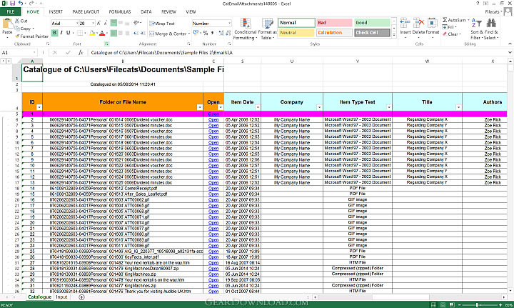The image size is (514, 308).
Task: Save the workbook from Quick Access toolbar
Action: (x=12, y=4)
